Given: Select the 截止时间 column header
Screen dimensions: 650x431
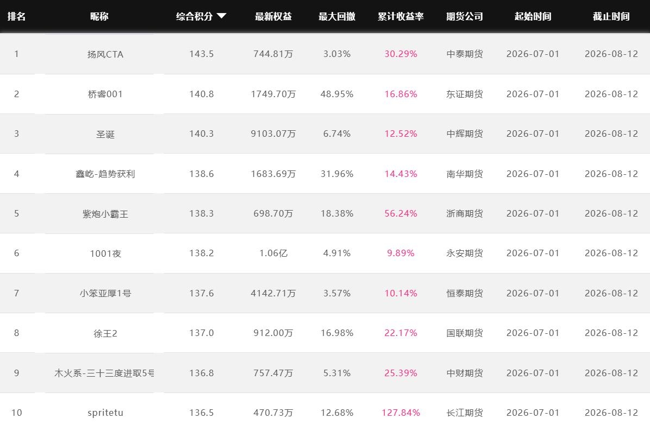Looking at the screenshot, I should [x=611, y=16].
